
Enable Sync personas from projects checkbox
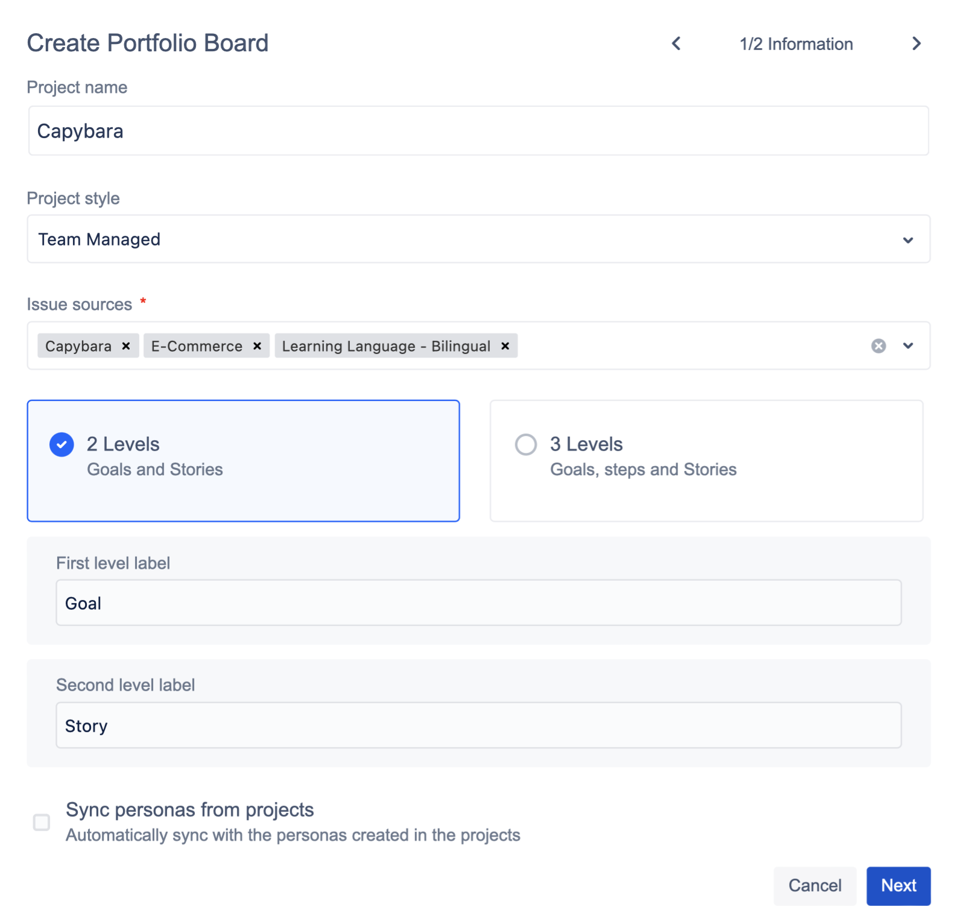pyautogui.click(x=42, y=822)
